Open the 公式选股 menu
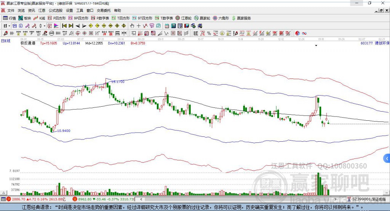Screen dimensions: 390x211 tap(56, 10)
